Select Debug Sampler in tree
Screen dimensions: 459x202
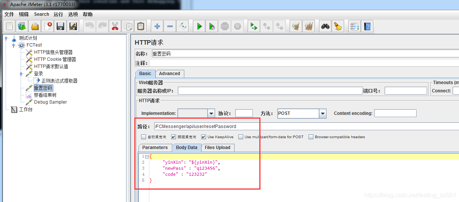[x=50, y=102]
